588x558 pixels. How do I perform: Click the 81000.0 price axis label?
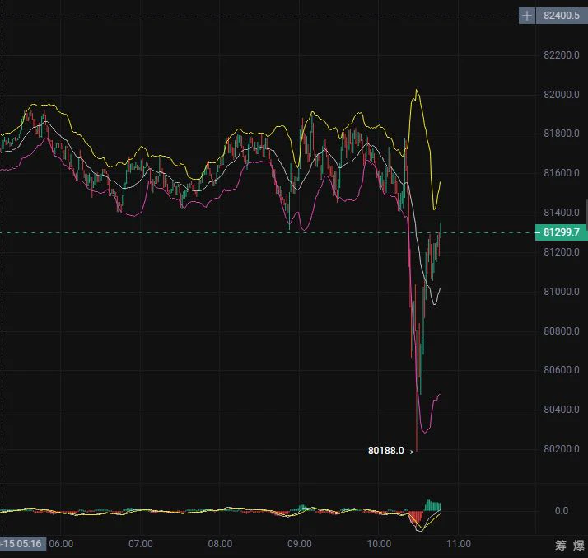click(x=562, y=292)
